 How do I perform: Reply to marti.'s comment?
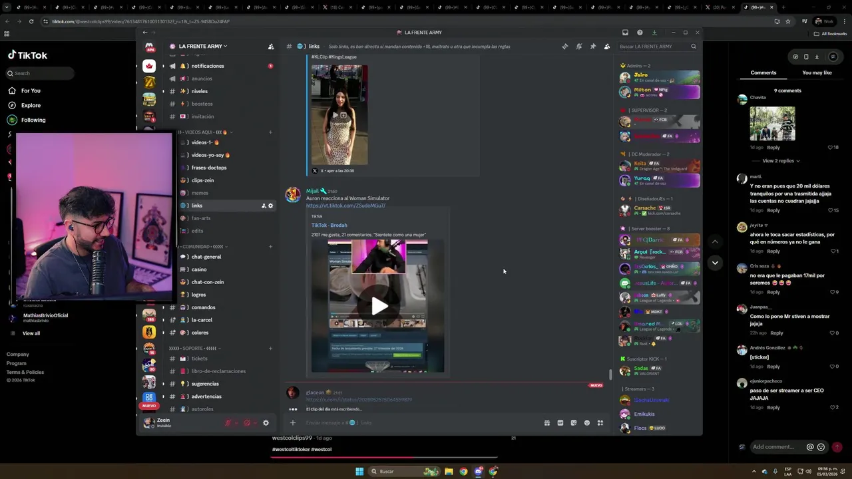[x=773, y=210]
